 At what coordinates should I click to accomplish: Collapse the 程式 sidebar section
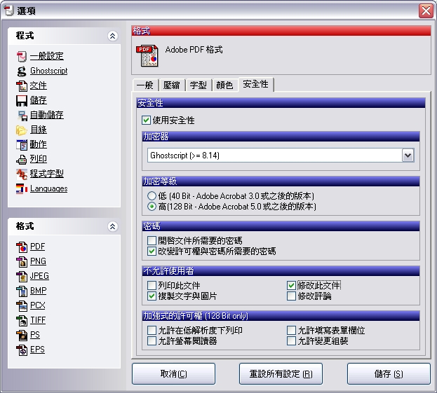[113, 36]
